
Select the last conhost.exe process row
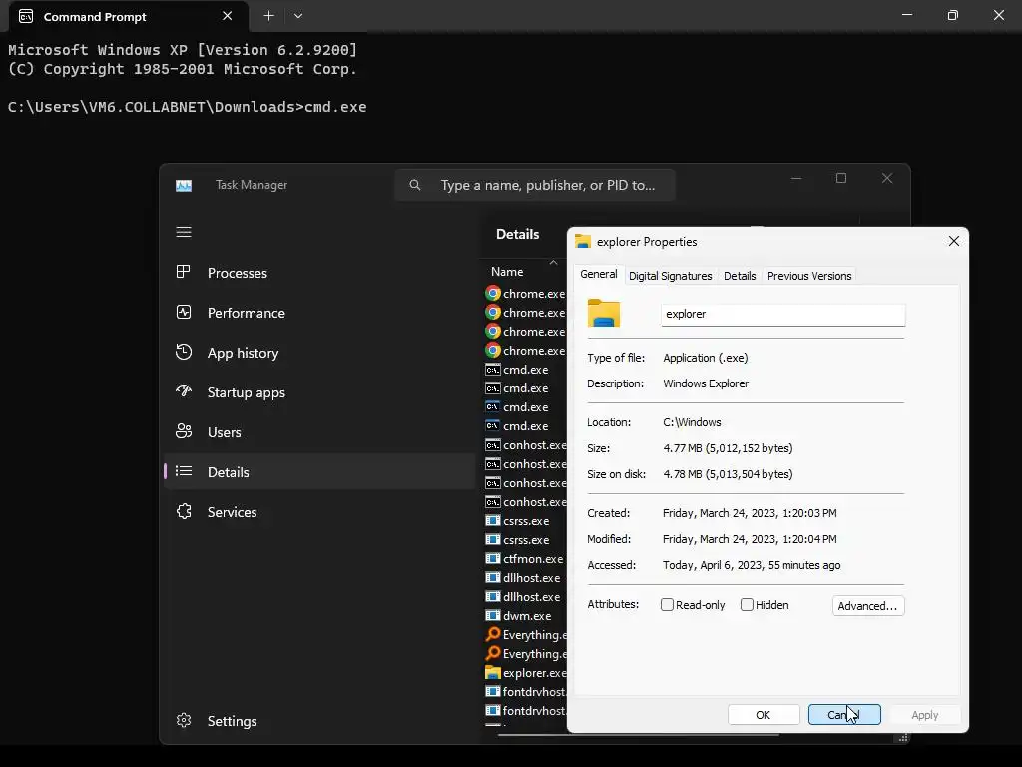525,502
